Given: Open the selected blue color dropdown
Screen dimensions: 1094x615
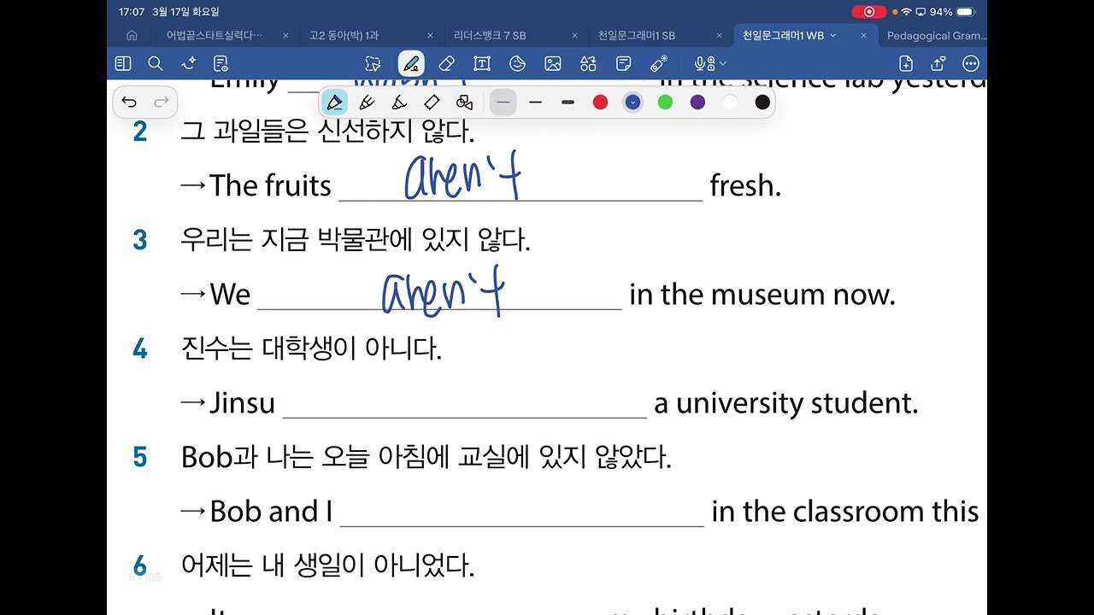Looking at the screenshot, I should 632,102.
